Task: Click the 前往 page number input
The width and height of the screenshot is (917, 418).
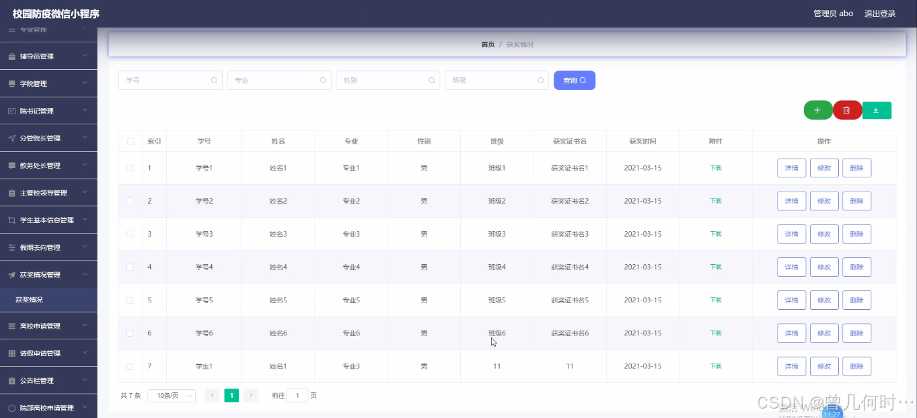Action: coord(297,396)
